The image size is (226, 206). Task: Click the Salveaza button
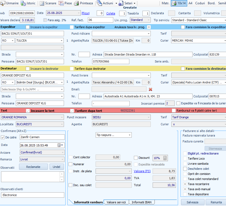pos(193,202)
